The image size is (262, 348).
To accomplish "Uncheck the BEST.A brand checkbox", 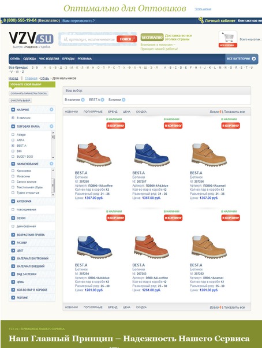I will tap(13, 146).
